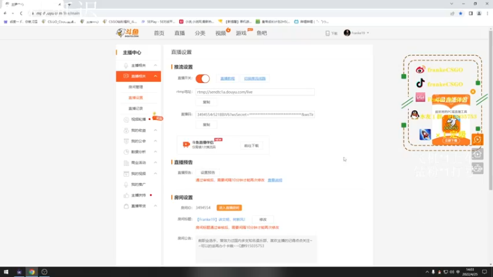Click the orange floating replay icon
Image resolution: width=493 pixels, height=277 pixels.
coord(477,139)
